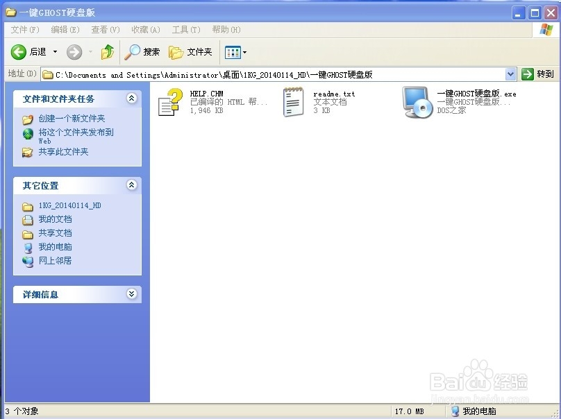Screen dimensions: 561x419
Task: Open the 文件(F) menu
Action: (25, 30)
